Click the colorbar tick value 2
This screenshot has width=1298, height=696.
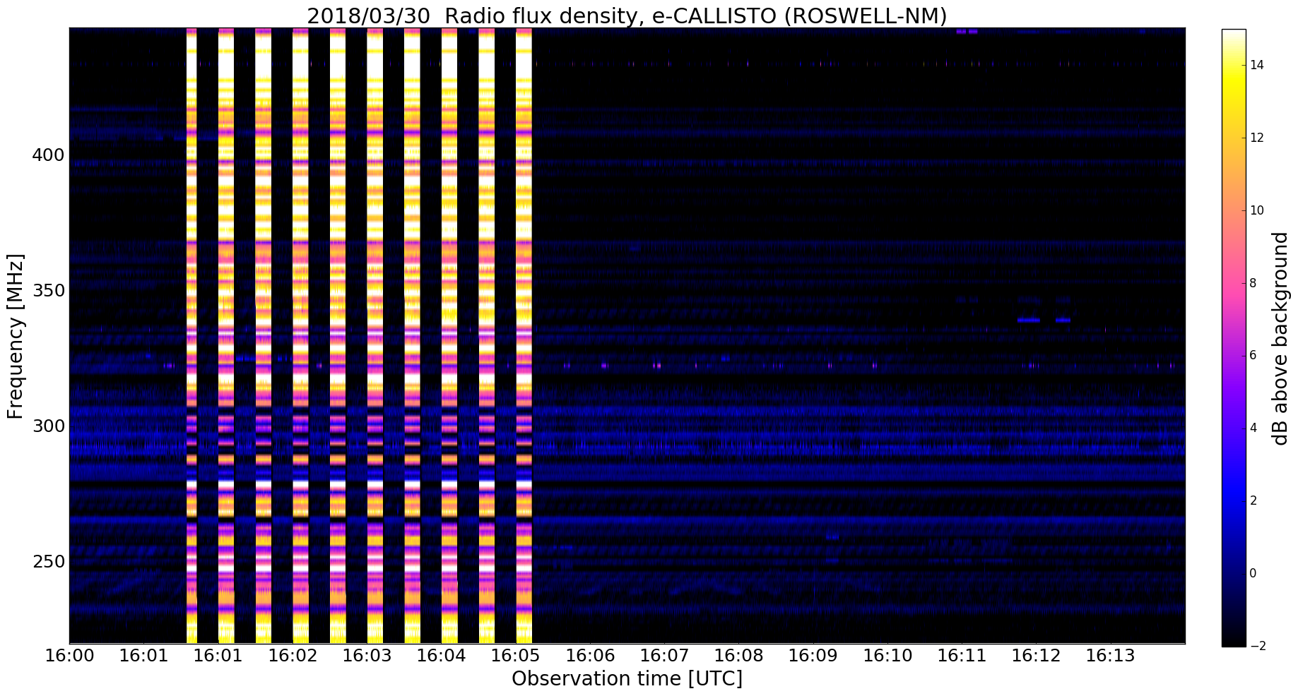pos(1253,501)
